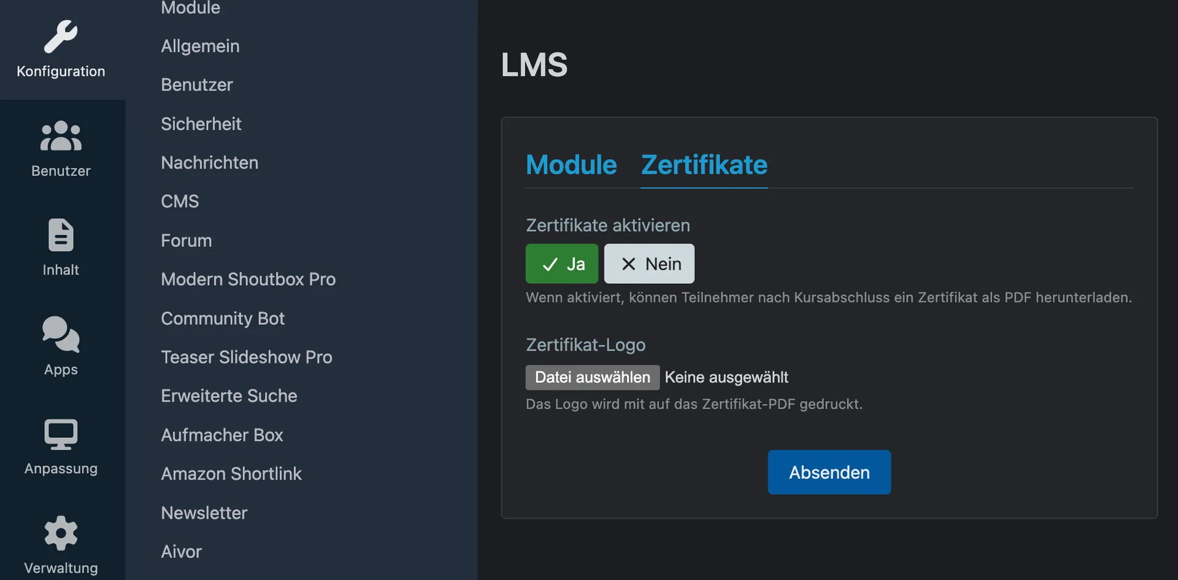Open Apps via the speech bubbles icon
The height and width of the screenshot is (580, 1178).
click(61, 335)
